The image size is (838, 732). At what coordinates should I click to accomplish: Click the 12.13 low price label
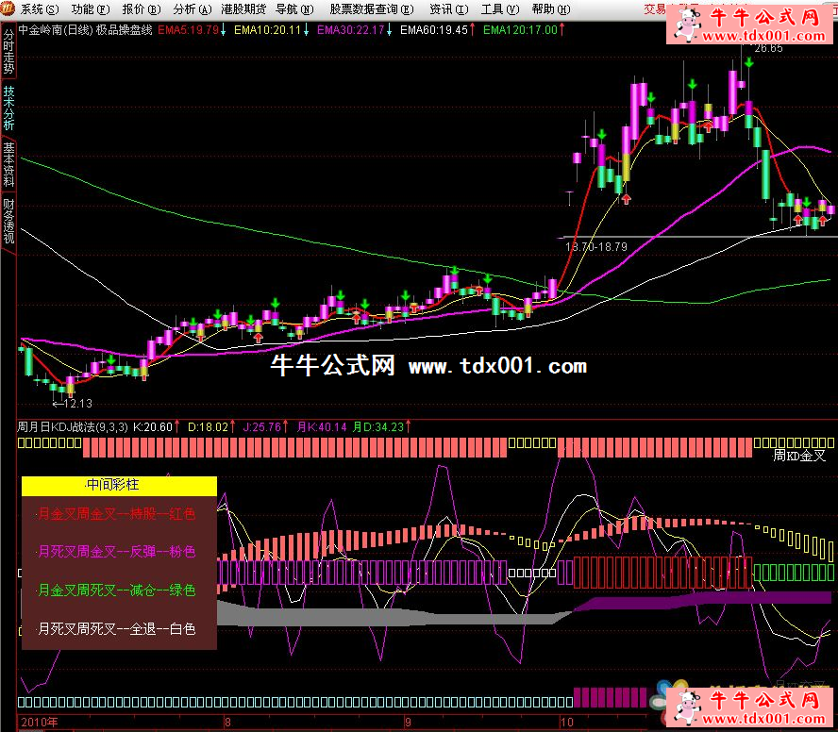[78, 404]
